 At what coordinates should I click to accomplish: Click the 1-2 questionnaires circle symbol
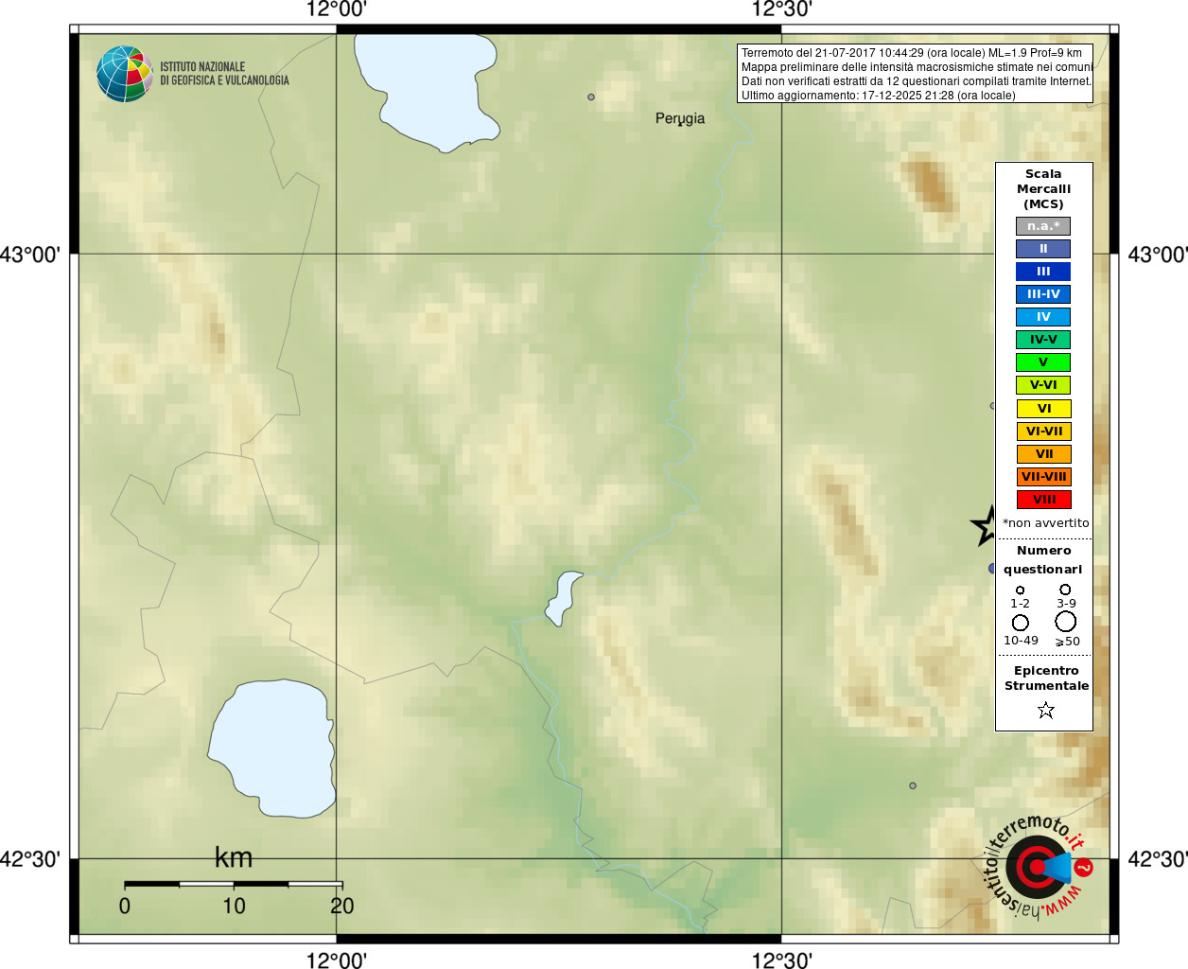tap(1020, 590)
